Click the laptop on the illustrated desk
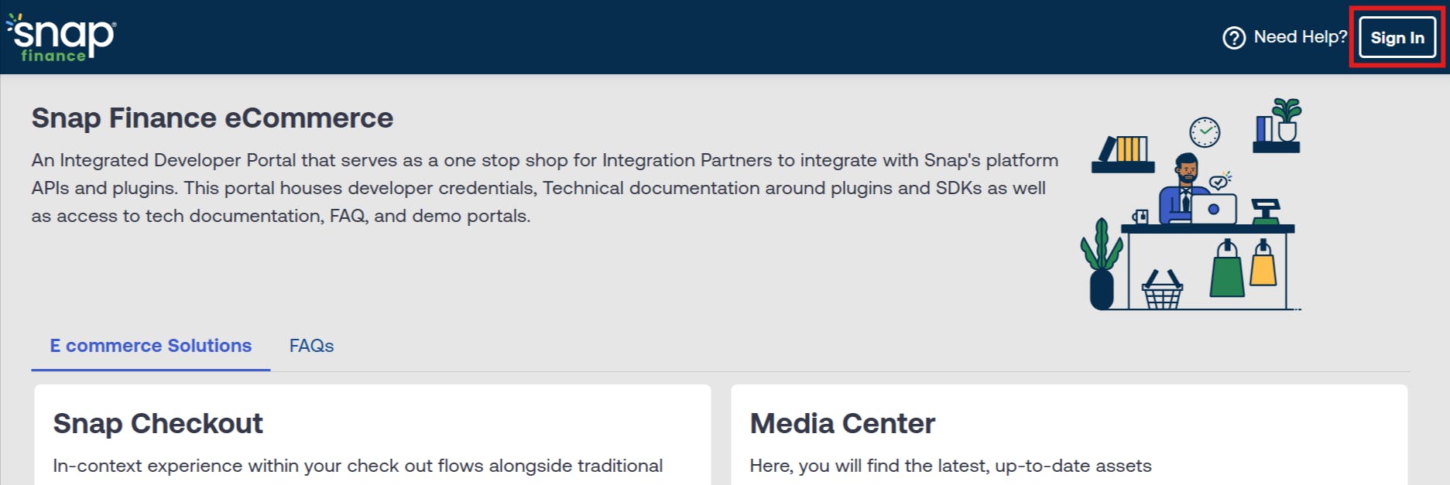Viewport: 1450px width, 485px height. pyautogui.click(x=1213, y=209)
